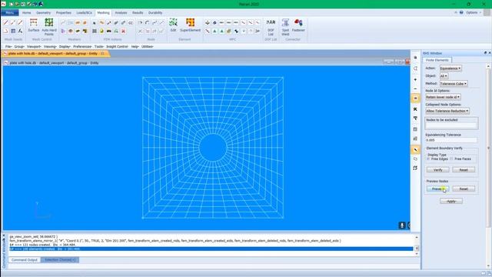This screenshot has width=492, height=277.
Task: Open the Action dropdown set to Equivalence
Action: point(450,68)
